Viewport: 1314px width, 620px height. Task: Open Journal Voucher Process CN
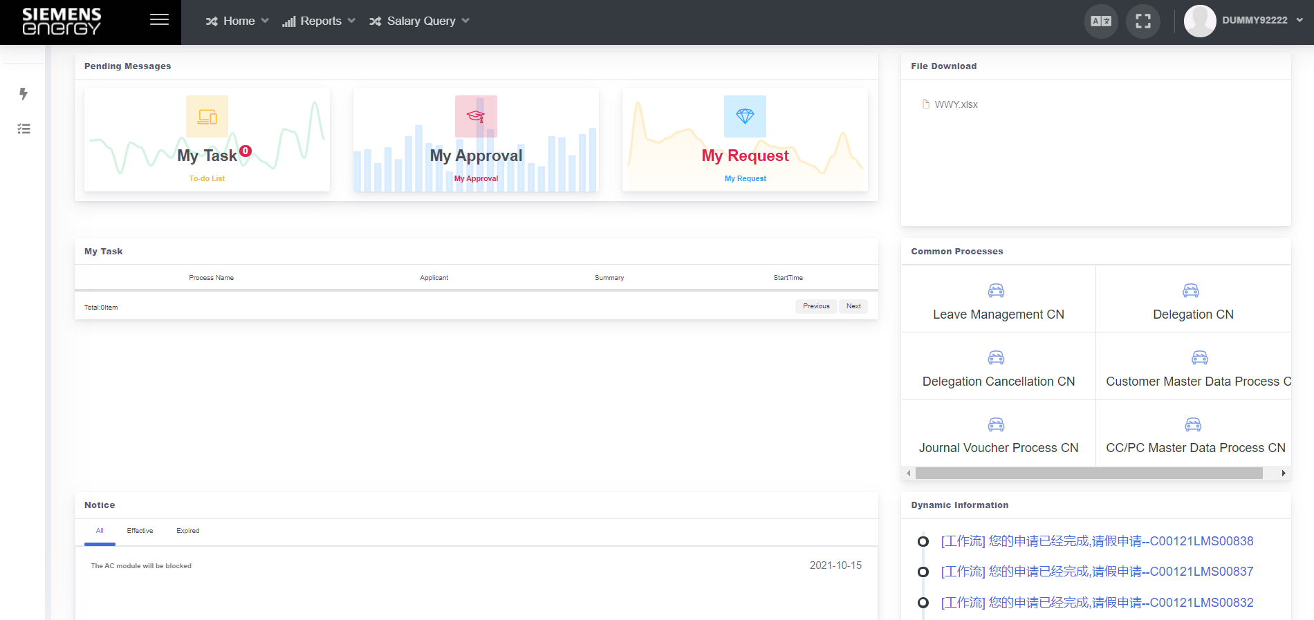[x=998, y=448]
